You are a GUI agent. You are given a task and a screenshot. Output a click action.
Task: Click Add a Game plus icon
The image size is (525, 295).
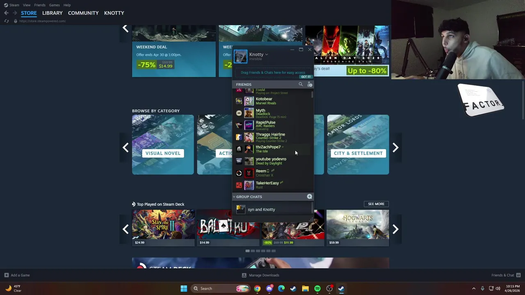pyautogui.click(x=6, y=275)
